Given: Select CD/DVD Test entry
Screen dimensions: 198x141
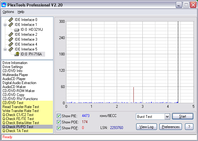Looking at the screenshot, I should tap(27, 103).
